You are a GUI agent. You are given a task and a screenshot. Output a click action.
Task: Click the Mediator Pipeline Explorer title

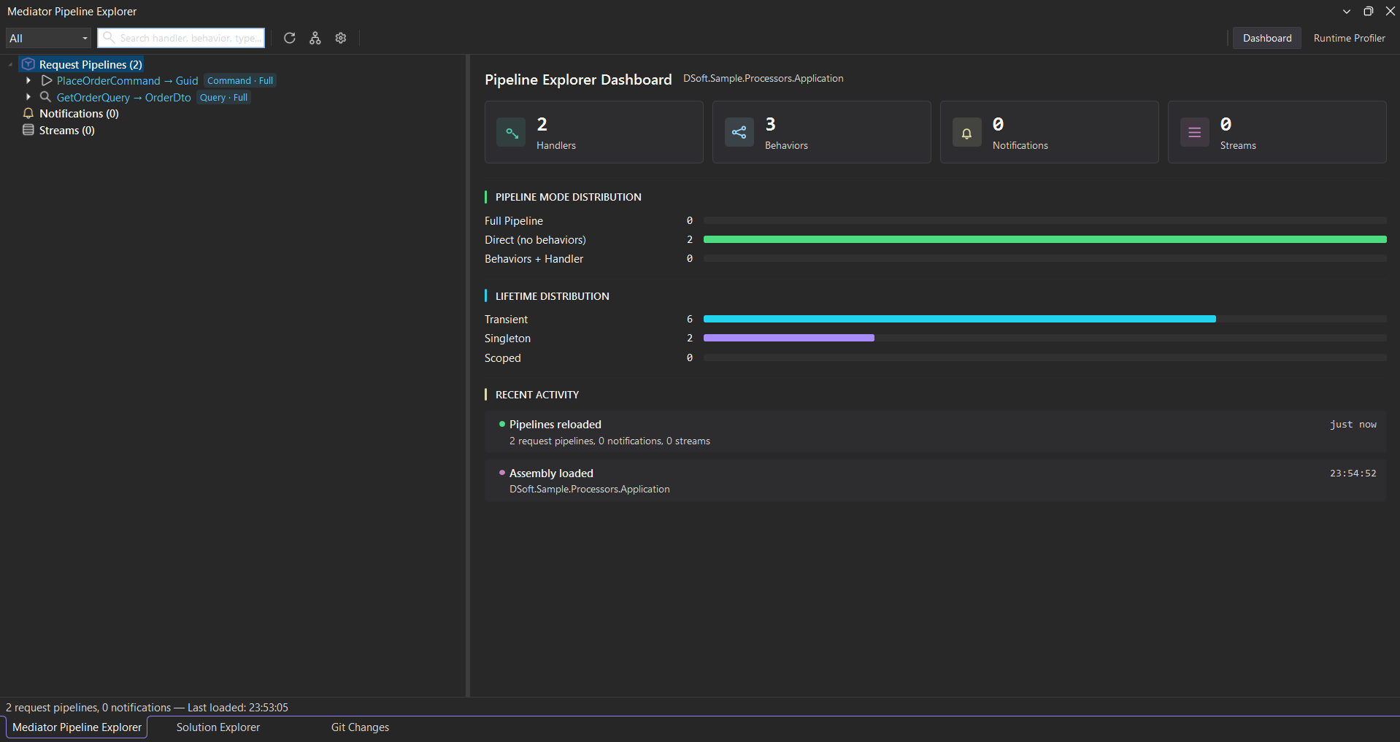pos(72,11)
